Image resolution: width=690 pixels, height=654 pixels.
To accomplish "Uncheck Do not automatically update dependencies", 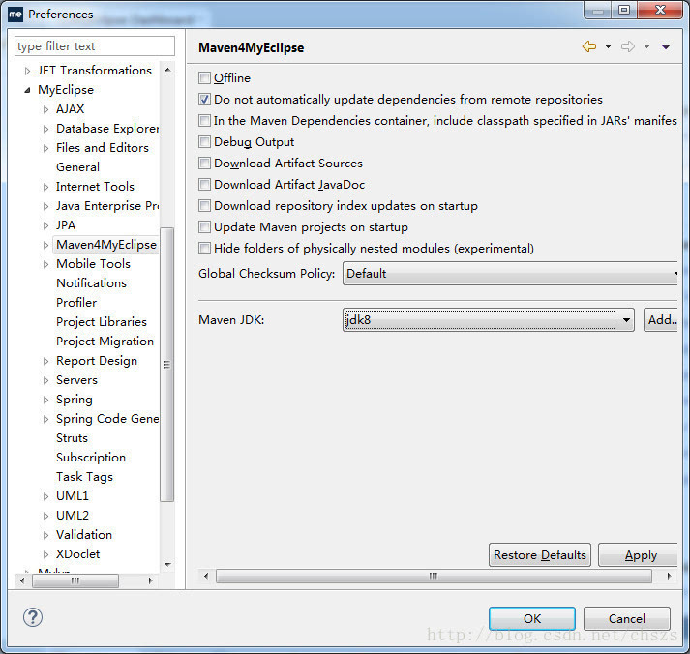I will 204,100.
